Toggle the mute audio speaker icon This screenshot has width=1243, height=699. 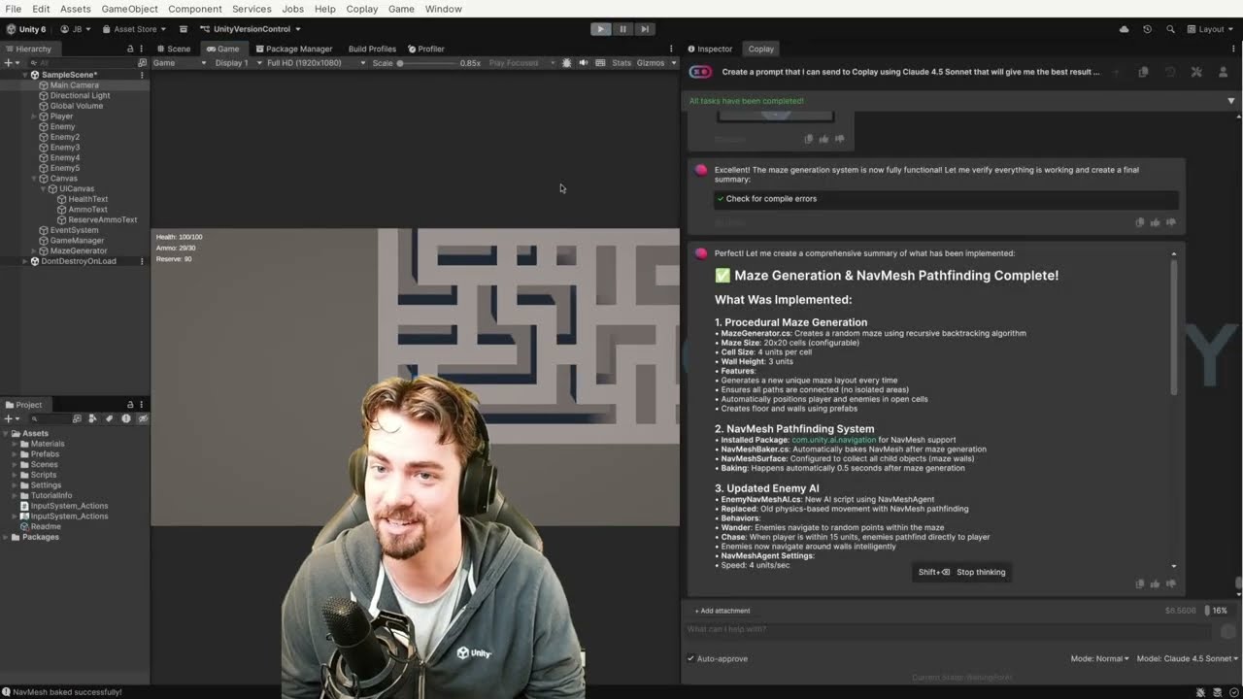584,63
